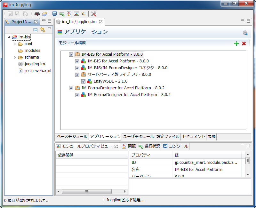The width and height of the screenshot is (256, 208).
Task: Minimize the editor area
Action: tap(243, 20)
